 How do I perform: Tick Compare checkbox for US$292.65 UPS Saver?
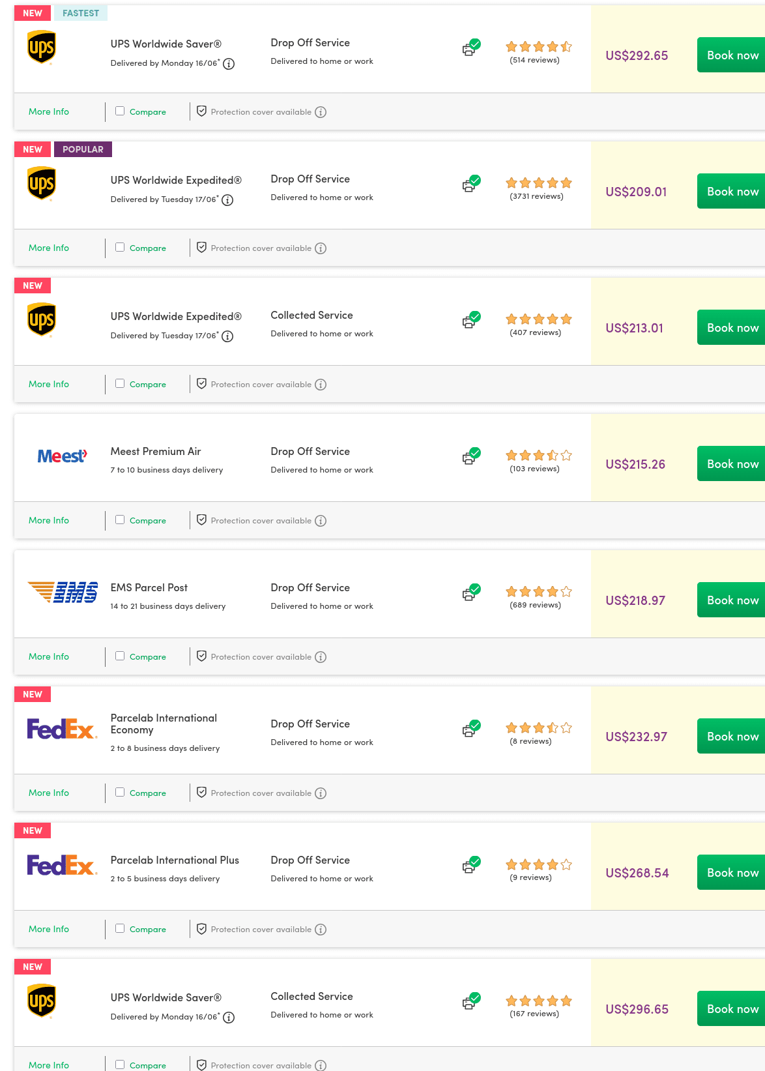[x=120, y=111]
